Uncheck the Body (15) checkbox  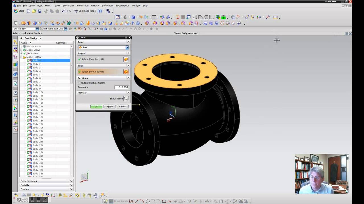click(28, 110)
